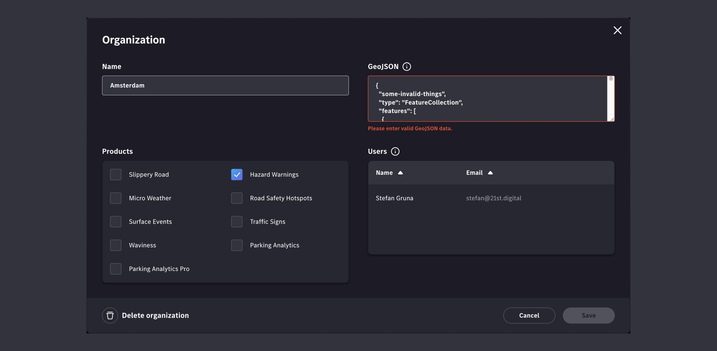Click the Organization dialog title

point(133,40)
